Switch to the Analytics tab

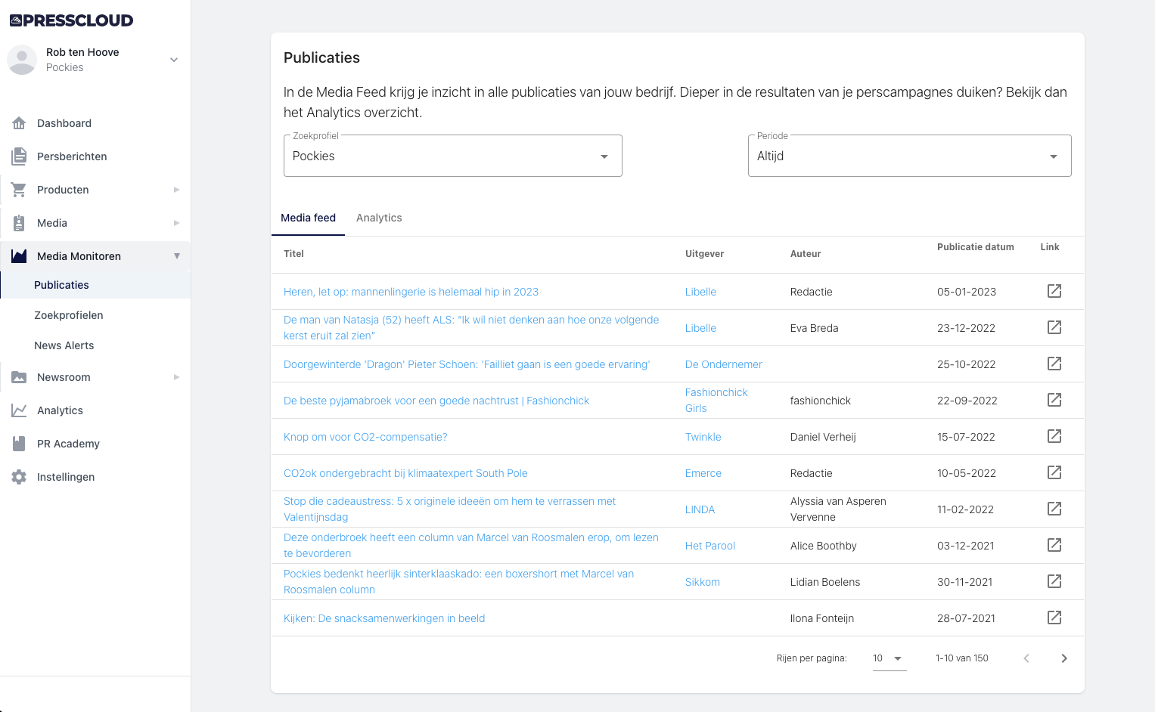point(379,218)
